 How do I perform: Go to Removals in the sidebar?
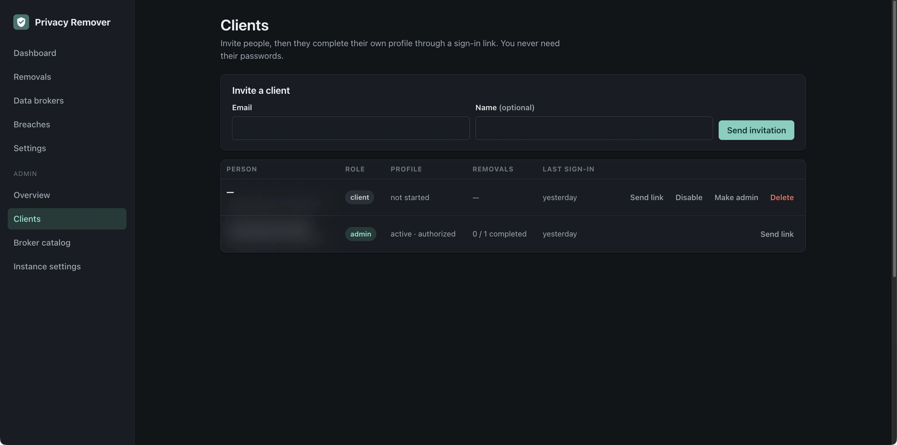pyautogui.click(x=32, y=77)
